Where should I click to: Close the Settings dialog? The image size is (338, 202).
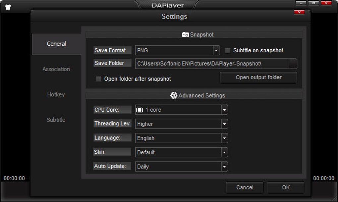299,12
